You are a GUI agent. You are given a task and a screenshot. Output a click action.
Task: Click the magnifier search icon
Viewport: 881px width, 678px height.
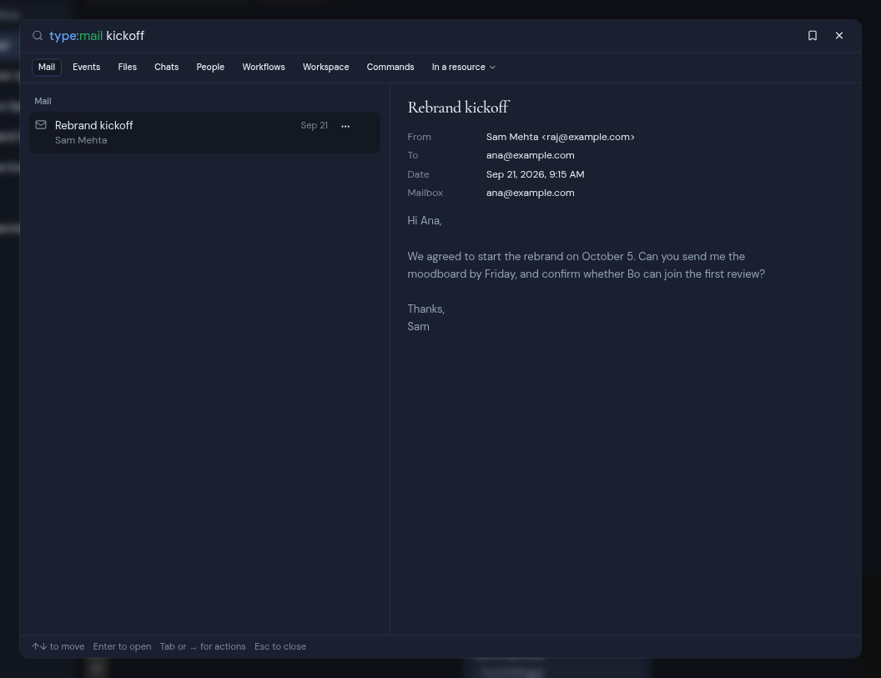coord(37,36)
